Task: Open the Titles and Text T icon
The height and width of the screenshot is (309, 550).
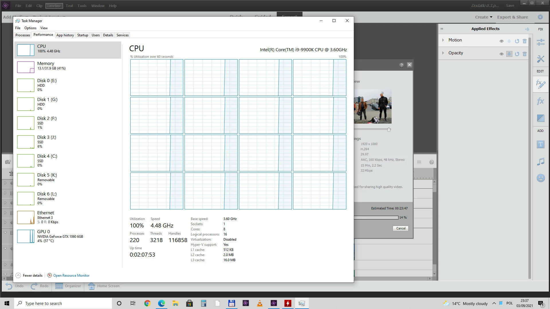Action: (x=541, y=144)
